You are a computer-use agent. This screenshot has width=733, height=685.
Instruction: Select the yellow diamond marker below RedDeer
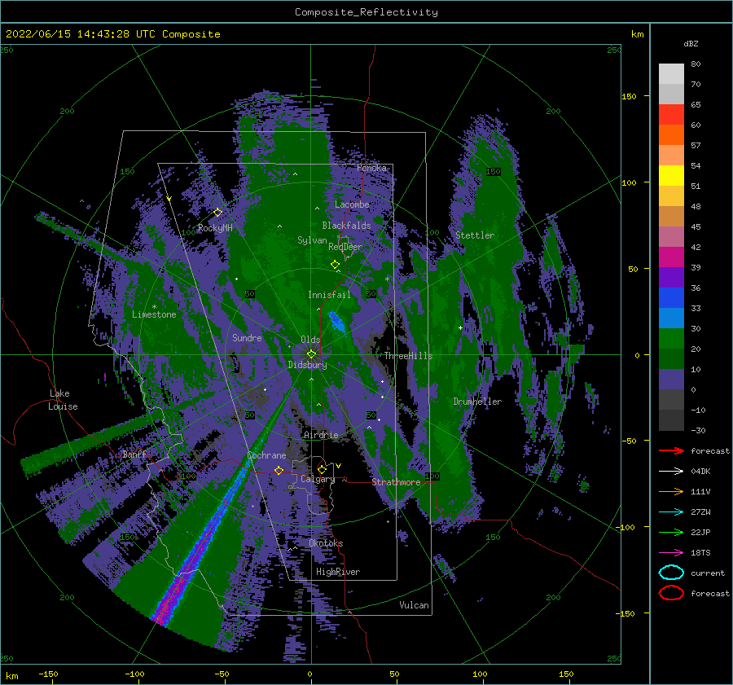pyautogui.click(x=335, y=265)
